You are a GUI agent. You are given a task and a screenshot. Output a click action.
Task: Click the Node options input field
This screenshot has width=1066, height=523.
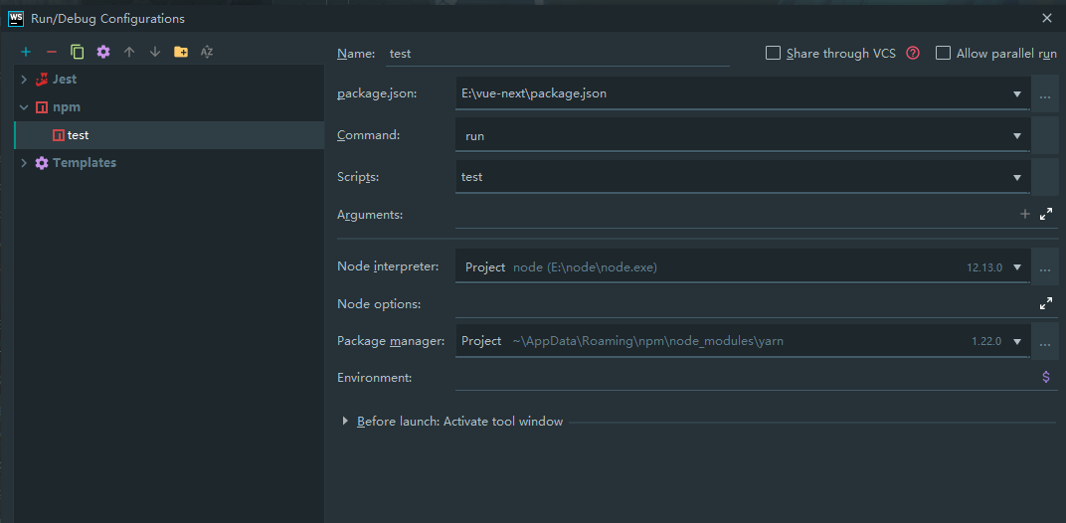[746, 303]
